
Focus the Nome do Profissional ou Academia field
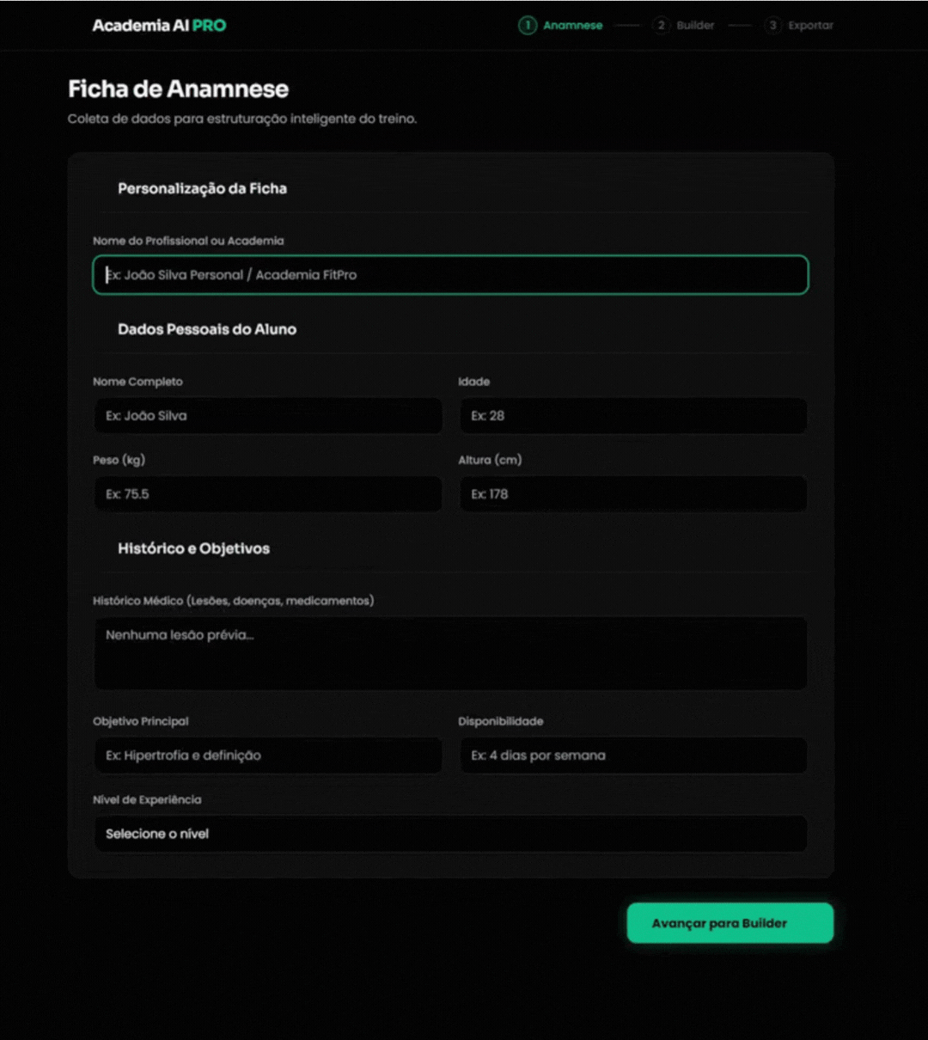click(450, 275)
